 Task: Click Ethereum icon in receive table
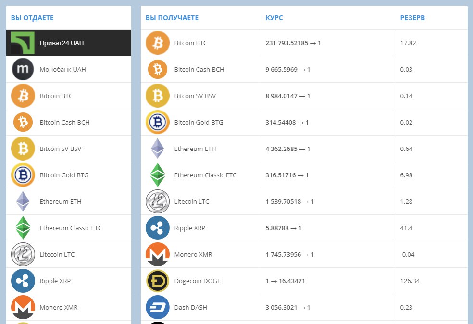(158, 149)
